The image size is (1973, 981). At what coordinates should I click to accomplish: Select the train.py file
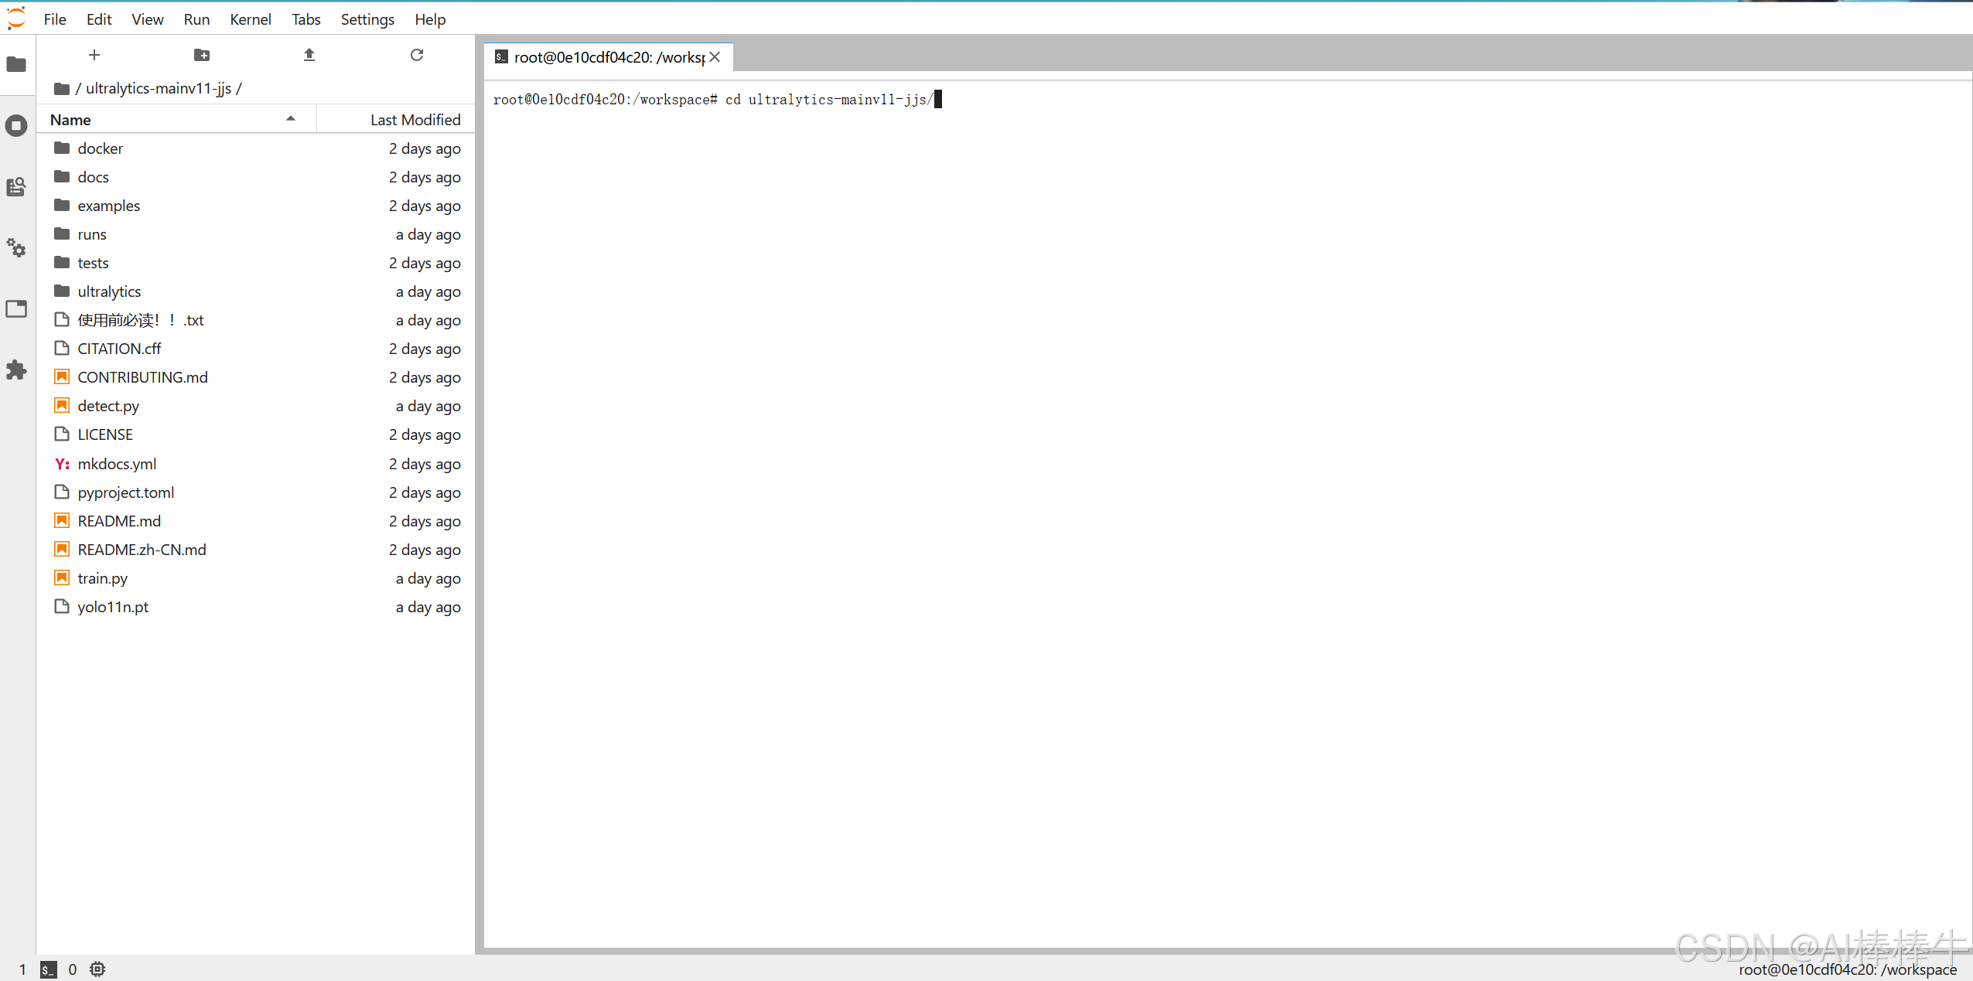pyautogui.click(x=102, y=578)
